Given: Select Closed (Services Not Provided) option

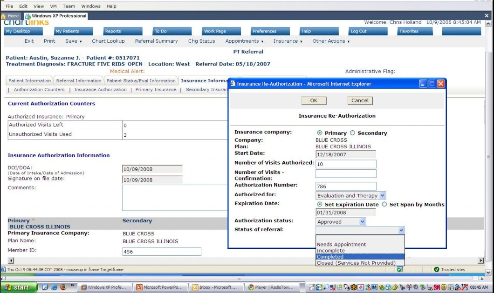Looking at the screenshot, I should [x=360, y=263].
